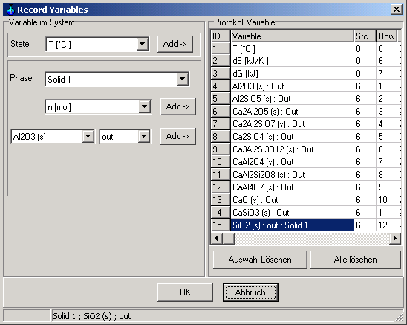Image resolution: width=407 pixels, height=325 pixels.
Task: Select row ID 9 header cell
Action: point(221,149)
